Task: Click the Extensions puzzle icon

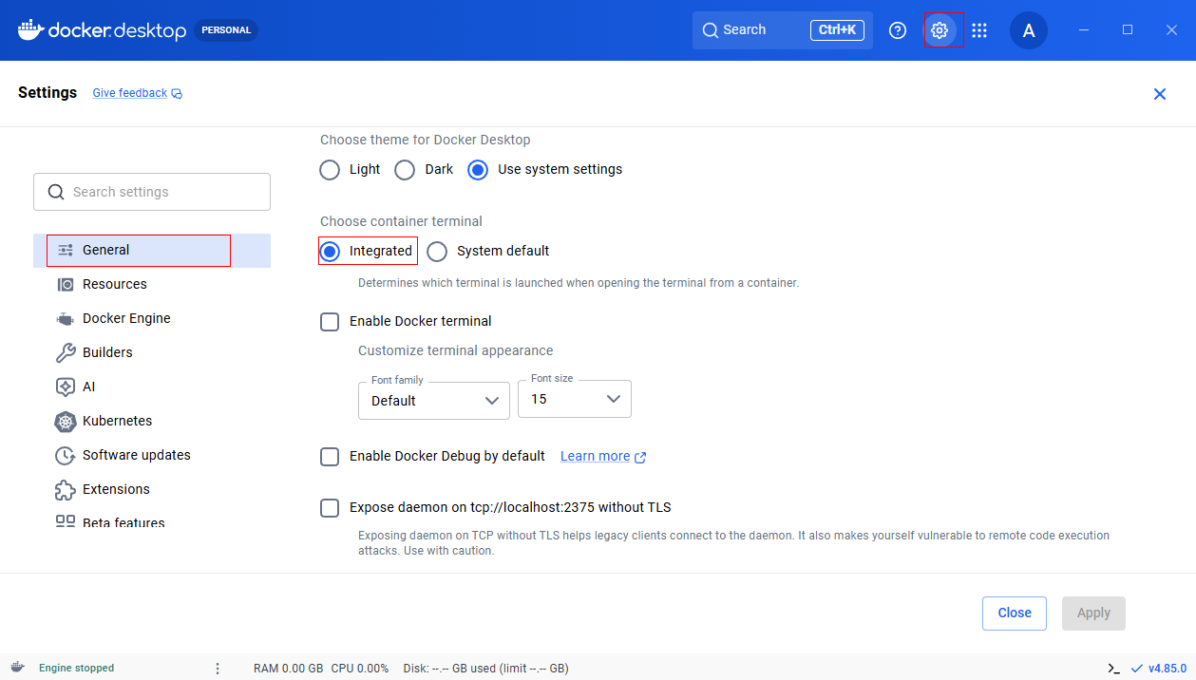Action: 66,489
